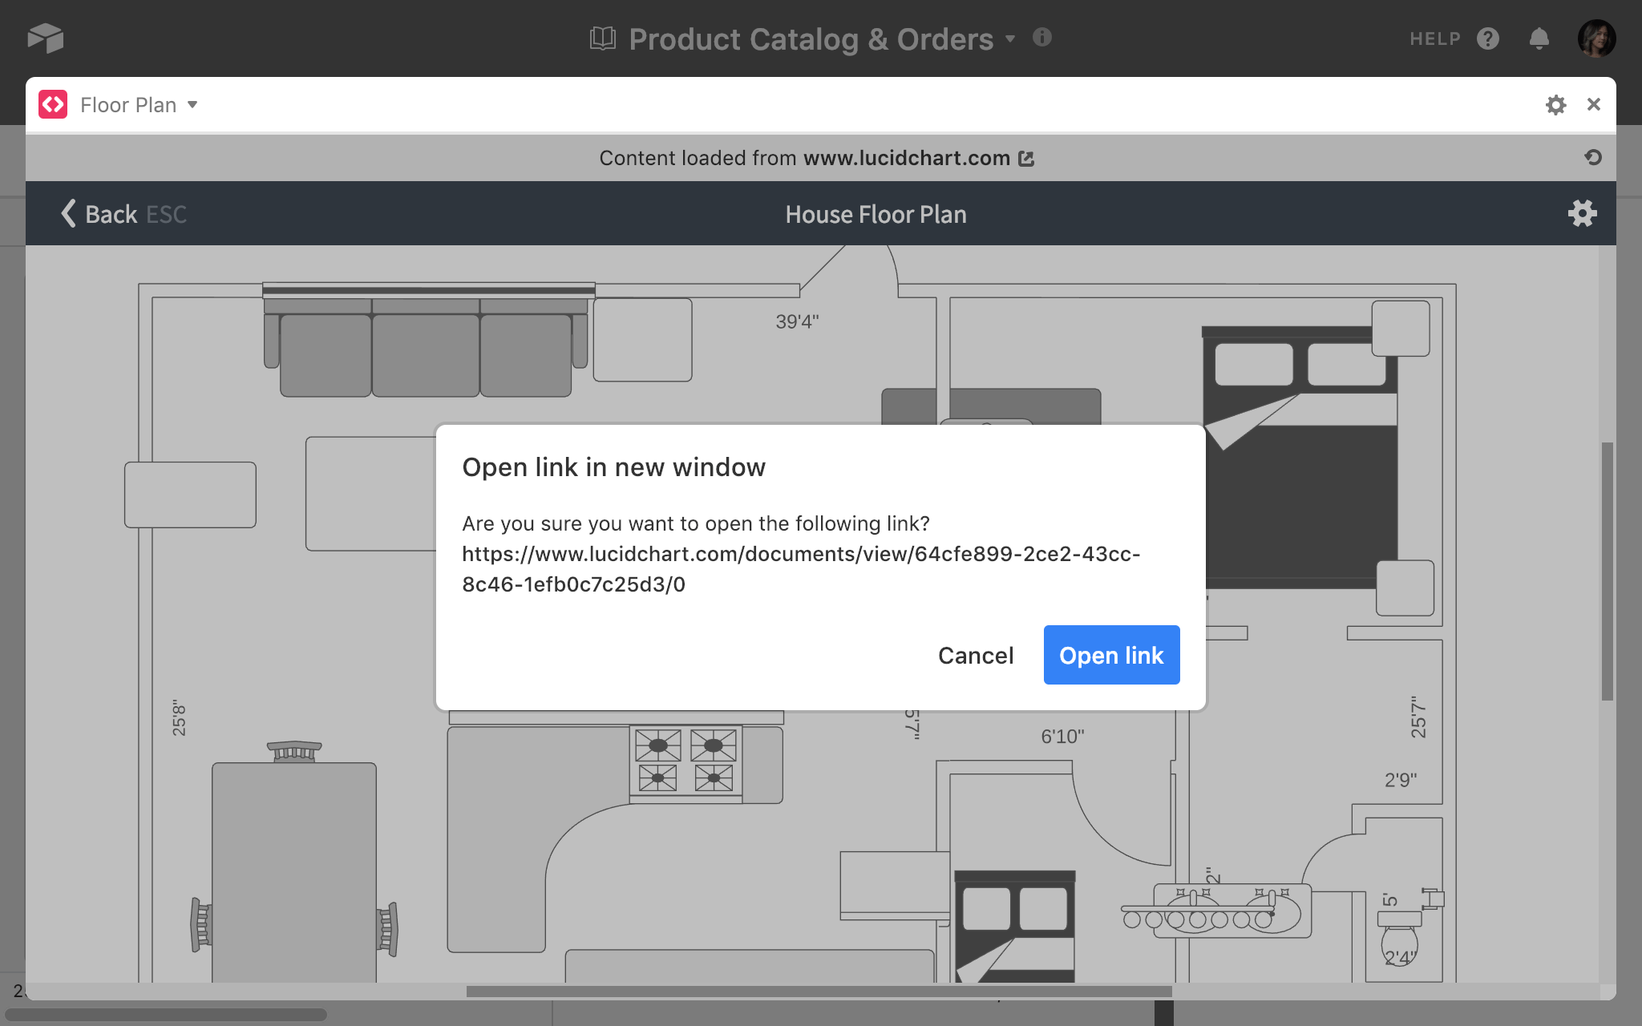Open the base info icon
The image size is (1642, 1026).
pos(1041,37)
